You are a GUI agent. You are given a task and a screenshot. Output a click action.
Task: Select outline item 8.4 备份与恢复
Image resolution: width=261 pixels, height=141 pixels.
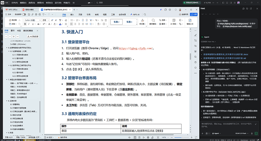click(x=16, y=115)
